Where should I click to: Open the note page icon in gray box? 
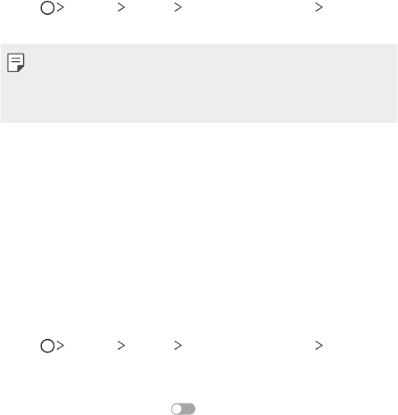point(16,63)
